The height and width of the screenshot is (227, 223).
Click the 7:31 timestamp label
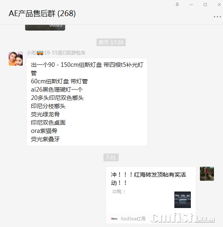(x=111, y=157)
